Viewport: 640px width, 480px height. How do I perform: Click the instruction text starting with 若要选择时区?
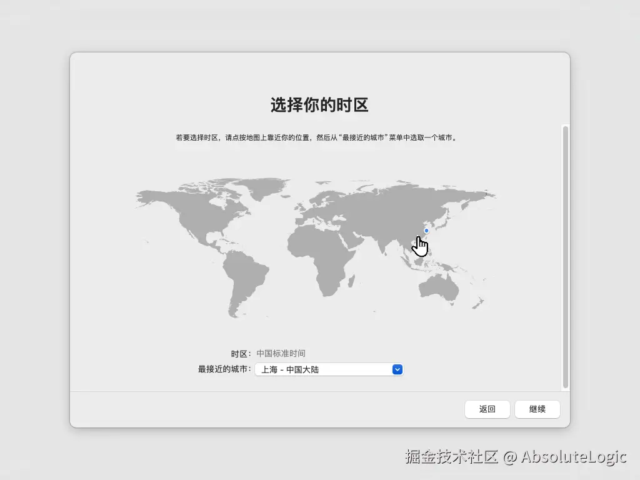point(316,137)
